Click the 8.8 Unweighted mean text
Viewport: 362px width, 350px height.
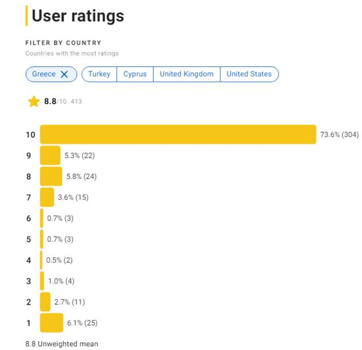(x=62, y=343)
